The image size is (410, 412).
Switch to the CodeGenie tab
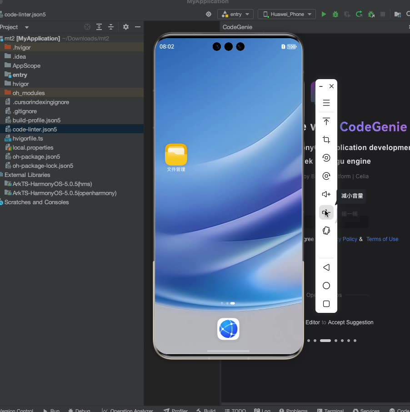[237, 27]
